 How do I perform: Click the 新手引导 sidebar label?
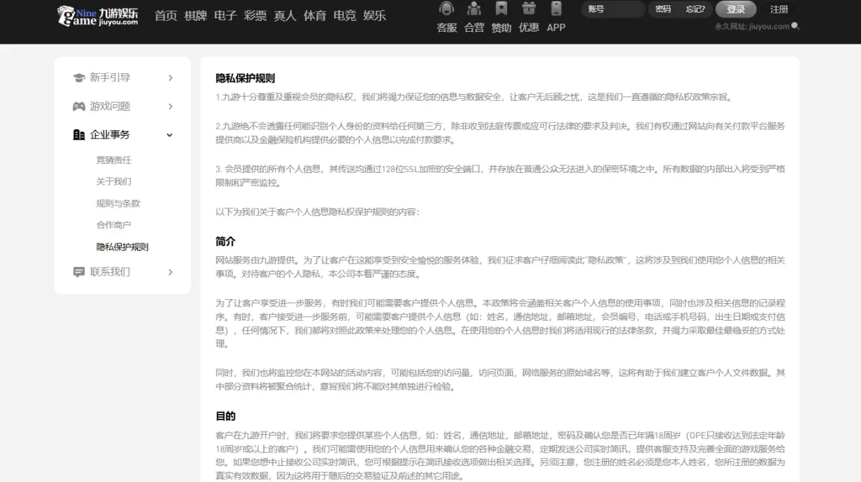click(x=110, y=78)
